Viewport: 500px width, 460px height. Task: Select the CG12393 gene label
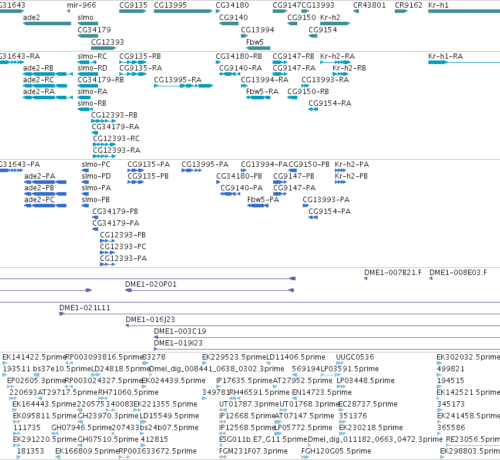pos(108,42)
